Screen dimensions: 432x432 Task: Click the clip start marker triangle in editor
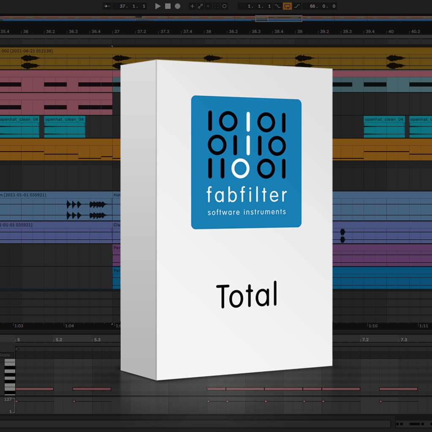(x=17, y=349)
